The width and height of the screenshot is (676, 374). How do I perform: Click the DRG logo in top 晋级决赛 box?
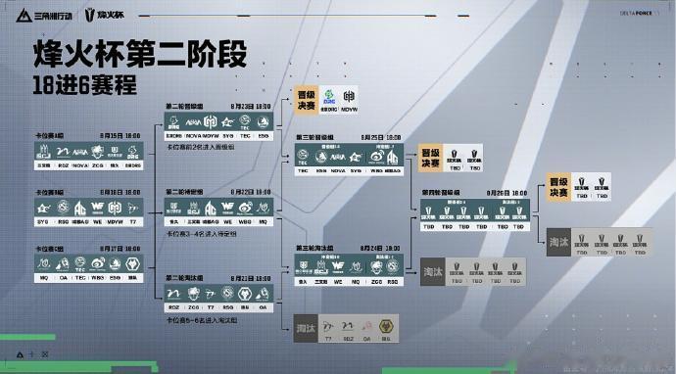point(329,97)
